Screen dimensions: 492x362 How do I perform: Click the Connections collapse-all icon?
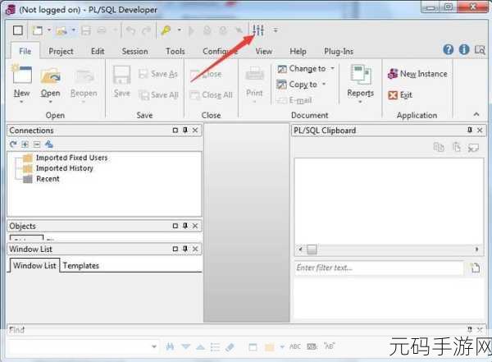point(37,144)
